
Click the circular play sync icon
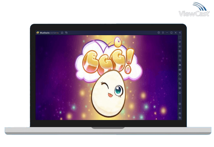[180, 60]
